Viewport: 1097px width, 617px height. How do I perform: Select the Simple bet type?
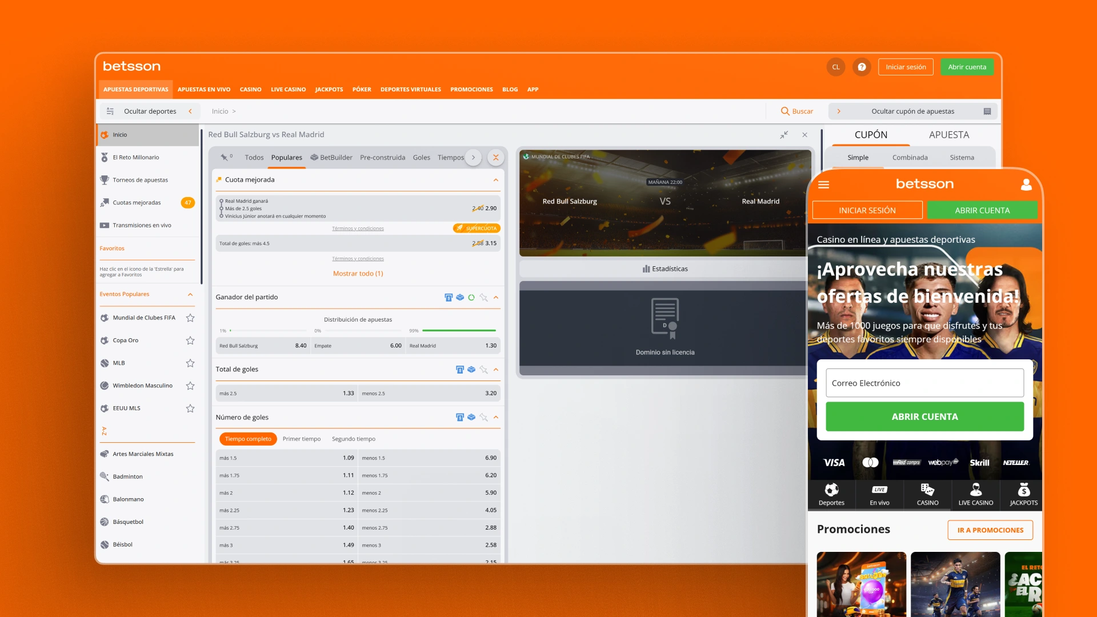858,158
